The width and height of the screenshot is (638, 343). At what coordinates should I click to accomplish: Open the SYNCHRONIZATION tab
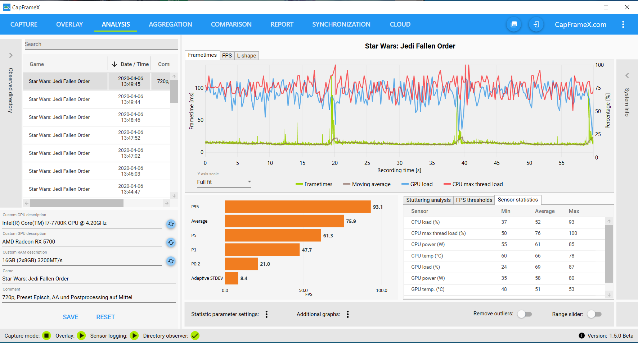pyautogui.click(x=341, y=24)
